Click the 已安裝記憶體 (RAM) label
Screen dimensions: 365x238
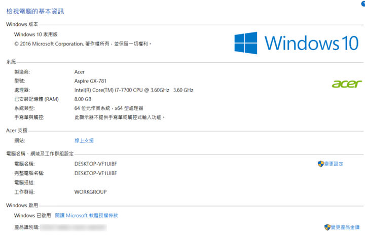(x=36, y=99)
